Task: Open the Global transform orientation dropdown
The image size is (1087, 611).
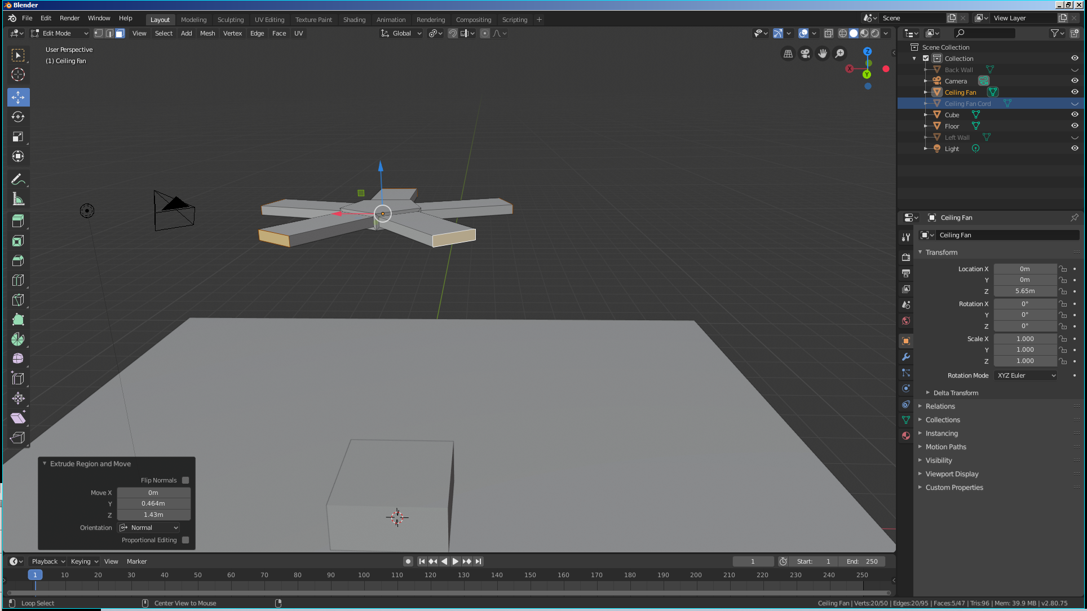Action: click(401, 33)
